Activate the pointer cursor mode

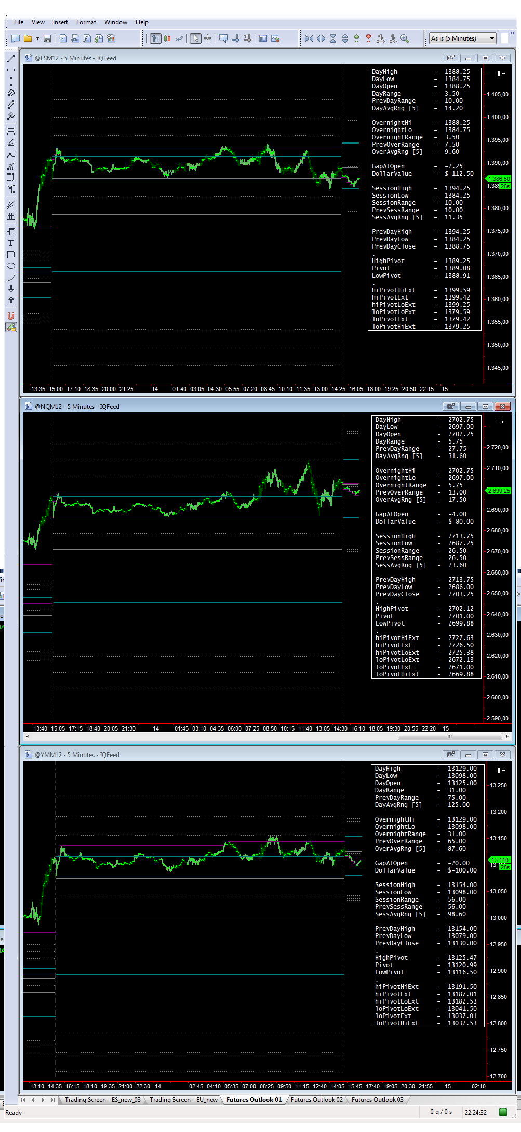pos(195,38)
